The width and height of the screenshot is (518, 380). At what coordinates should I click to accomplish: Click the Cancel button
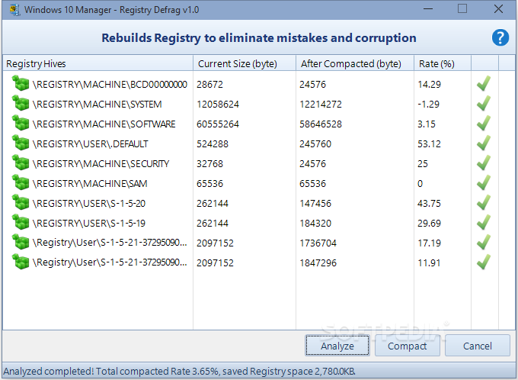coord(478,346)
